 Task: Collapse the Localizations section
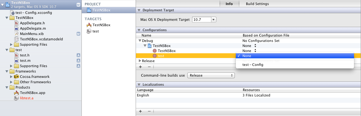(139, 84)
